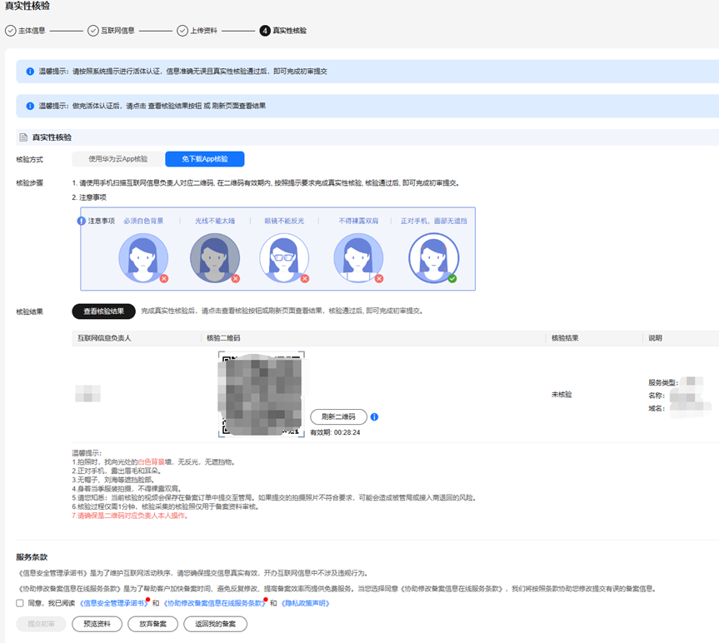Screen dimensions: 719x643
Task: Click the 互联网信息 step checkmark icon
Action: coord(93,31)
